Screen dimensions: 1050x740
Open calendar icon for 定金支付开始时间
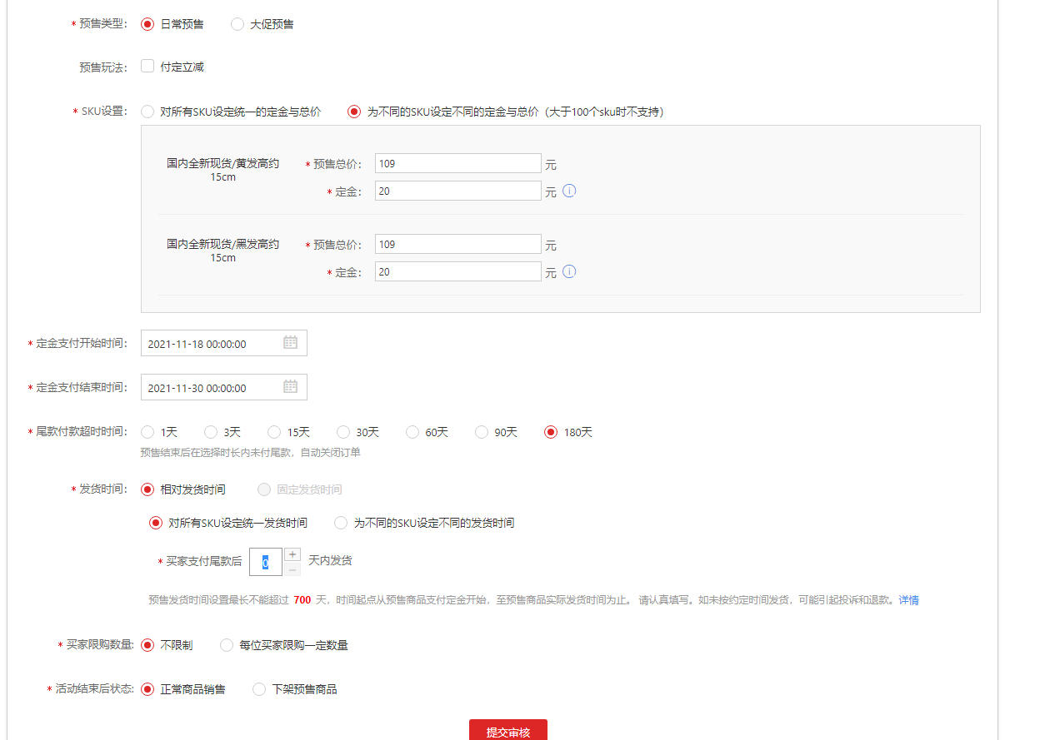pos(290,342)
